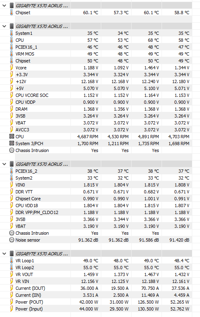This screenshot has width=200, height=317.
Task: Select the lightning icon beside CPU VDD18
Action: 12,206
